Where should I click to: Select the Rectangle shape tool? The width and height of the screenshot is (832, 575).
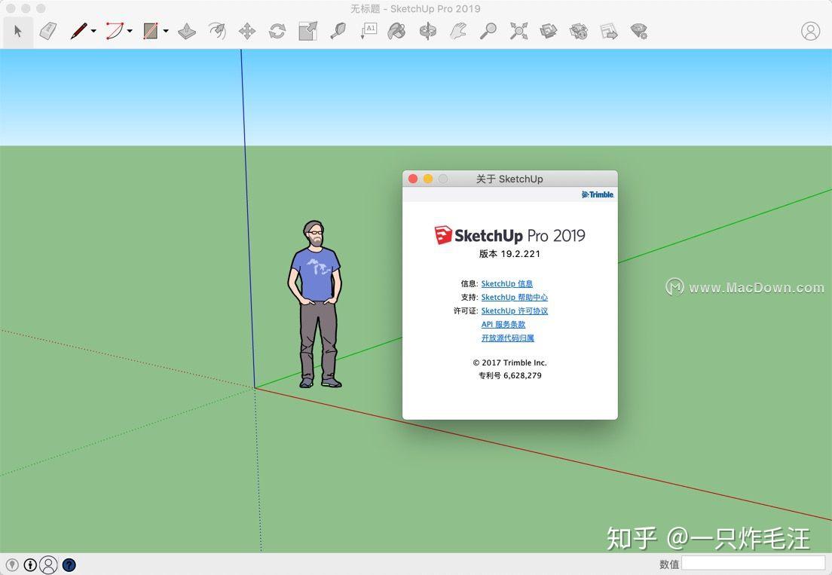(x=151, y=31)
